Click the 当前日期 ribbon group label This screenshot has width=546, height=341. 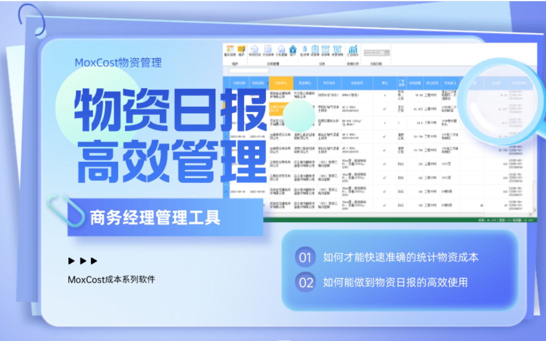[x=376, y=64]
